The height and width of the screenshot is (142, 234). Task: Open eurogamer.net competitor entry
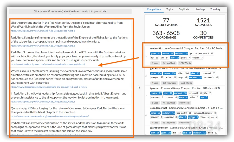(186, 108)
